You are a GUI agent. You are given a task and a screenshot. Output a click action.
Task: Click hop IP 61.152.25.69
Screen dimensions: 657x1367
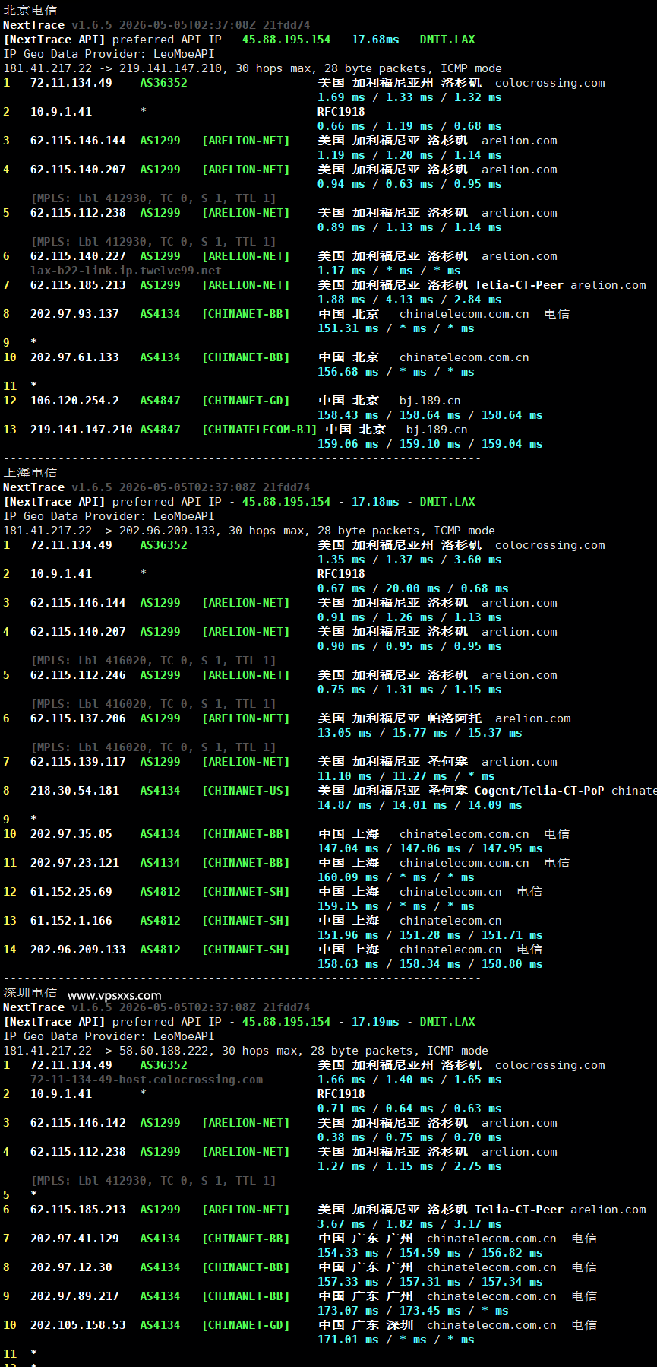coord(71,892)
